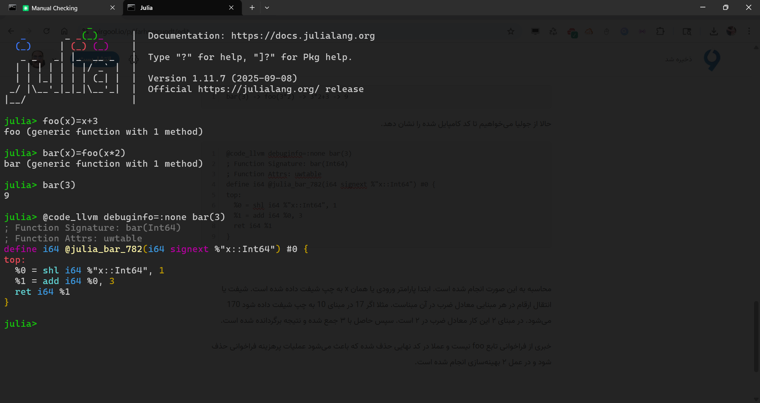Switch to the Julia terminal tab
Image resolution: width=760 pixels, height=403 pixels.
[174, 8]
